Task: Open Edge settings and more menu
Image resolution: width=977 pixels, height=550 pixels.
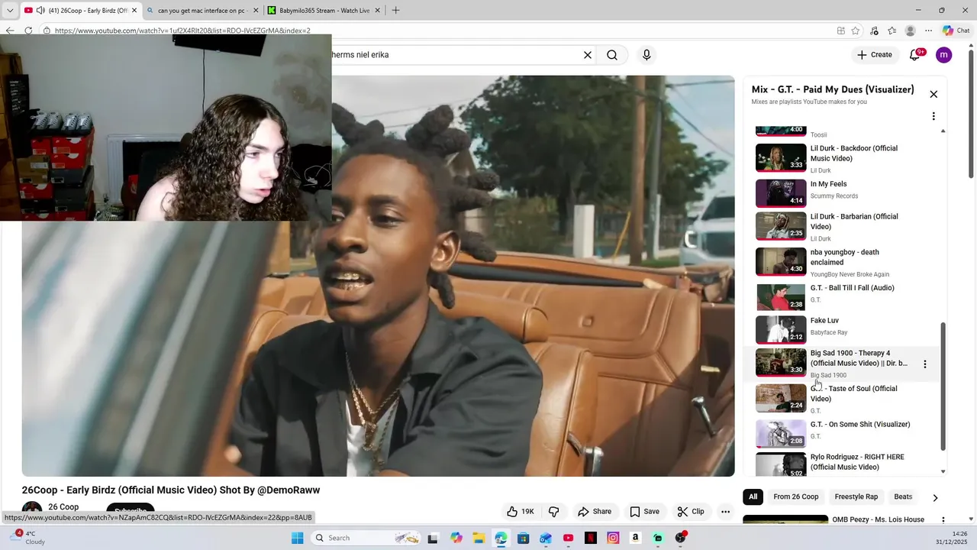Action: click(x=928, y=31)
